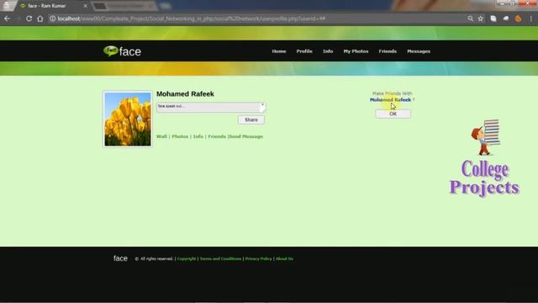Click the browser back arrow
Screen dimensions: 538x303
pyautogui.click(x=8, y=19)
